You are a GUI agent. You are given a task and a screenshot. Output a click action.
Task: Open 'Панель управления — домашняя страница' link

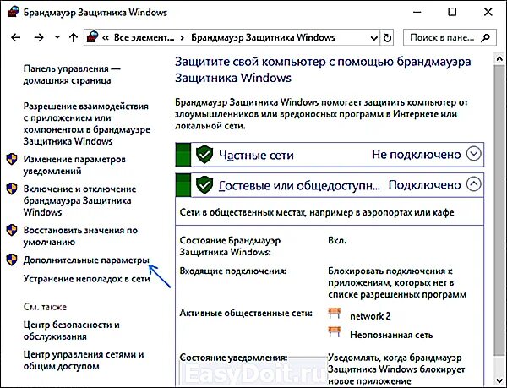pyautogui.click(x=72, y=74)
